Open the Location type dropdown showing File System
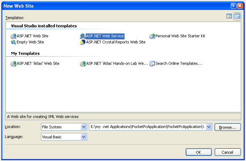The width and height of the screenshot is (246, 161). point(64,127)
